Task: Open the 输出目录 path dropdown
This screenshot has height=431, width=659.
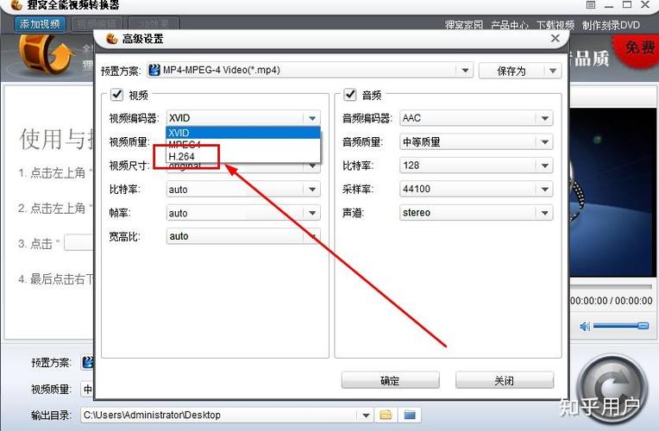Action: (x=365, y=415)
